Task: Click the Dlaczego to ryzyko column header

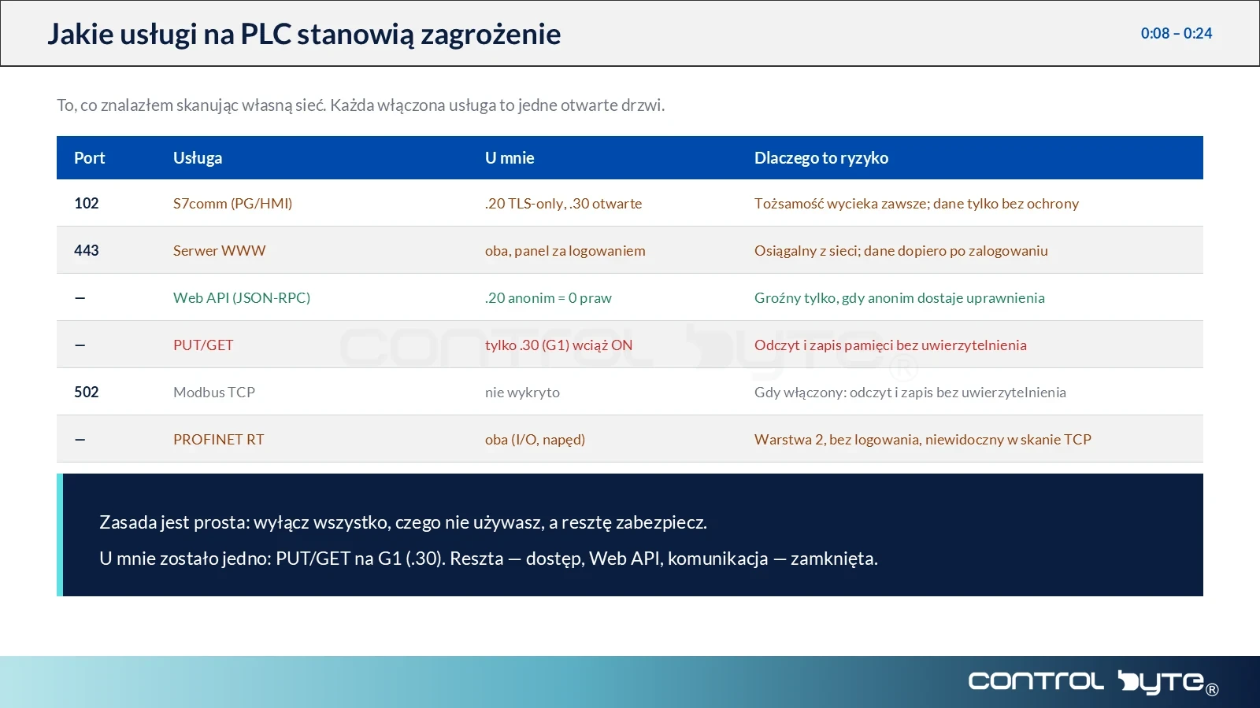Action: click(821, 157)
